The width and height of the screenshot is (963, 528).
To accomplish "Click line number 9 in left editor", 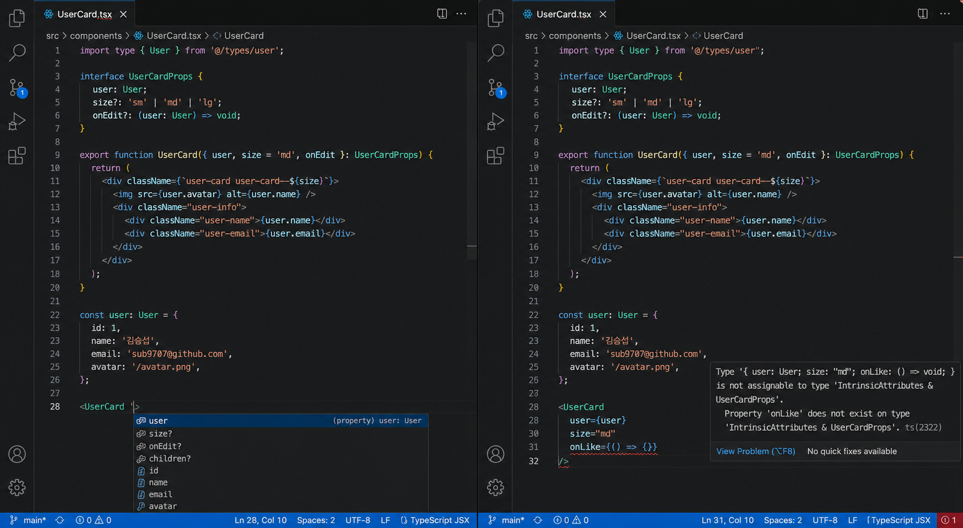I will 57,155.
